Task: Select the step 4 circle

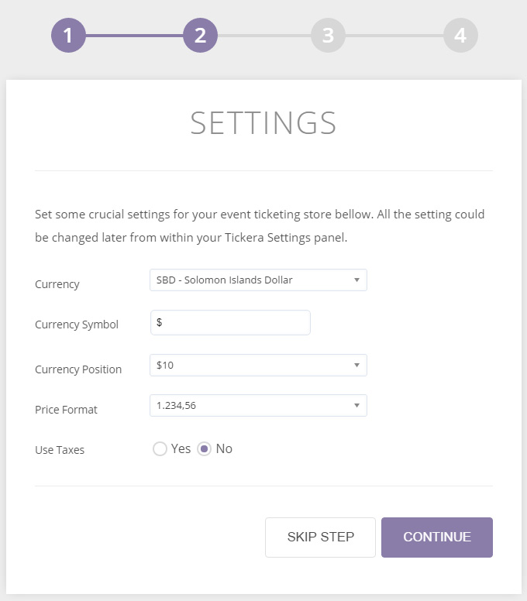Action: click(460, 35)
